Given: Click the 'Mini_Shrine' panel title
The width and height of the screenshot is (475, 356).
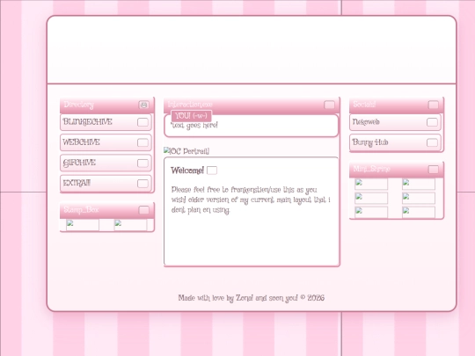Looking at the screenshot, I should click(371, 169).
